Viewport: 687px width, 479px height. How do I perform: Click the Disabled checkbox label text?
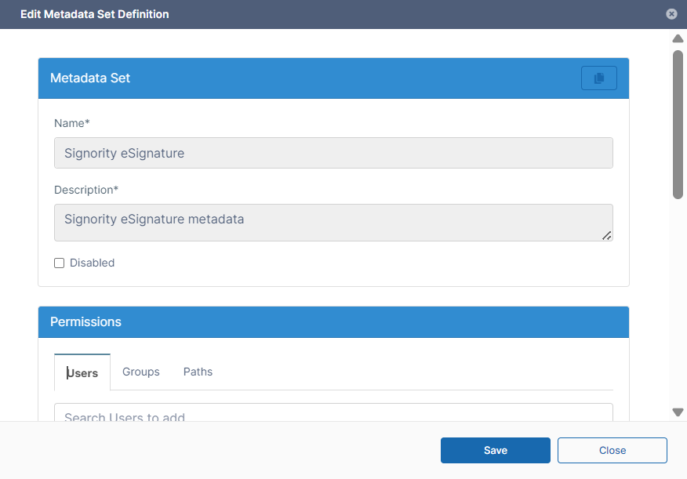click(92, 263)
